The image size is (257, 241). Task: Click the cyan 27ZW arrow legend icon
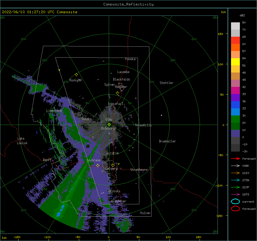(x=235, y=180)
